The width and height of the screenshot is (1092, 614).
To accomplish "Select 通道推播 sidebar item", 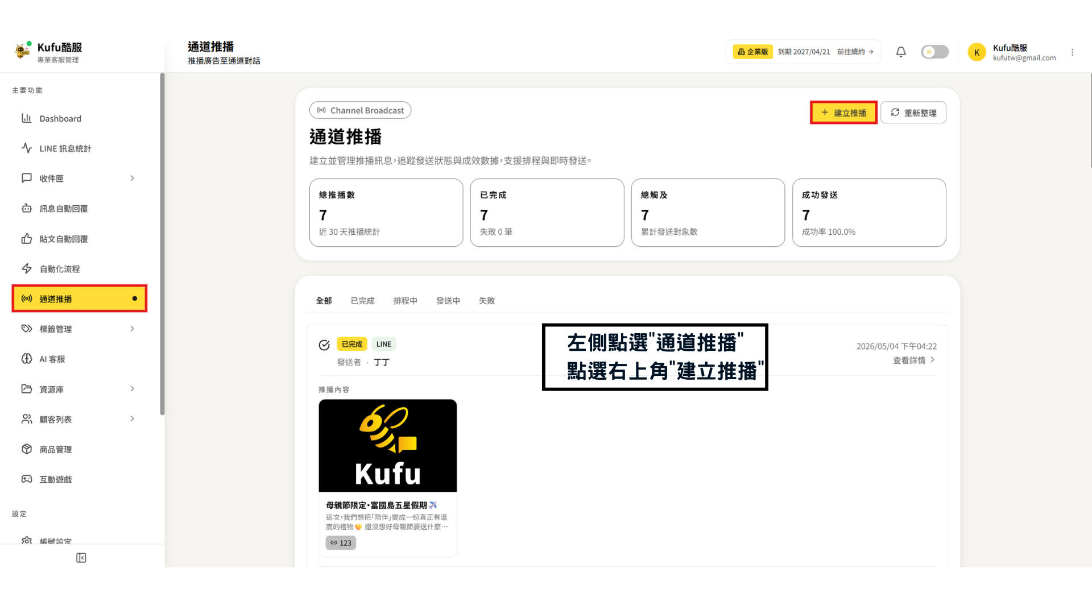I will tap(80, 298).
